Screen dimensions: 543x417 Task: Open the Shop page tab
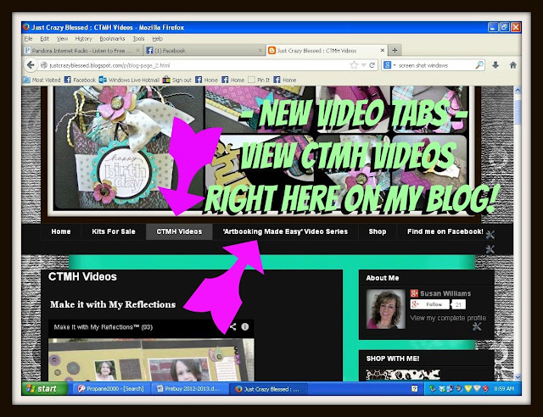(377, 232)
